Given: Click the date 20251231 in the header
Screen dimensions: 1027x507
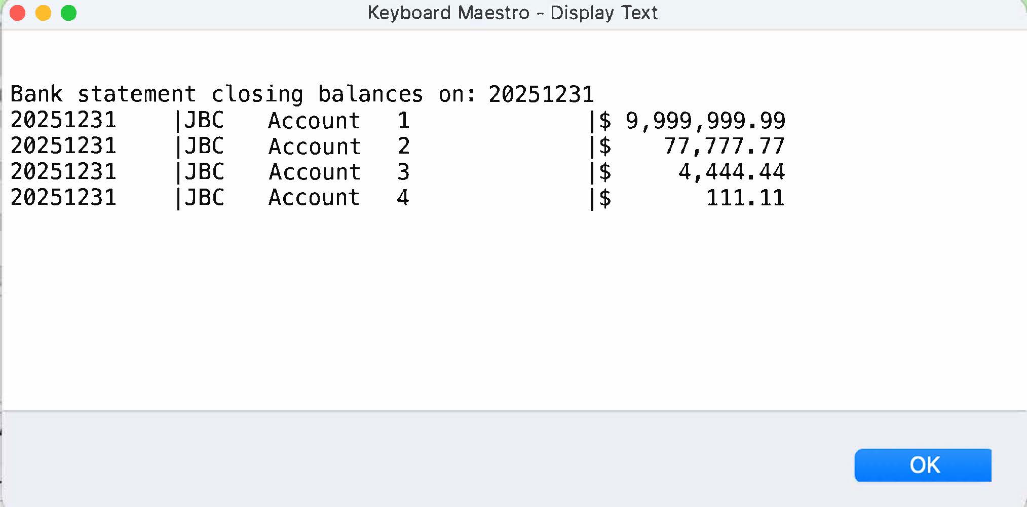Looking at the screenshot, I should click(x=541, y=94).
